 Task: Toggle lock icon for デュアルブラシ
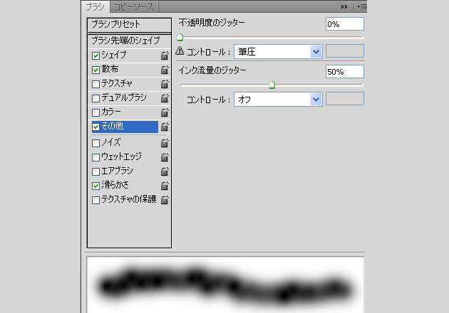[165, 98]
